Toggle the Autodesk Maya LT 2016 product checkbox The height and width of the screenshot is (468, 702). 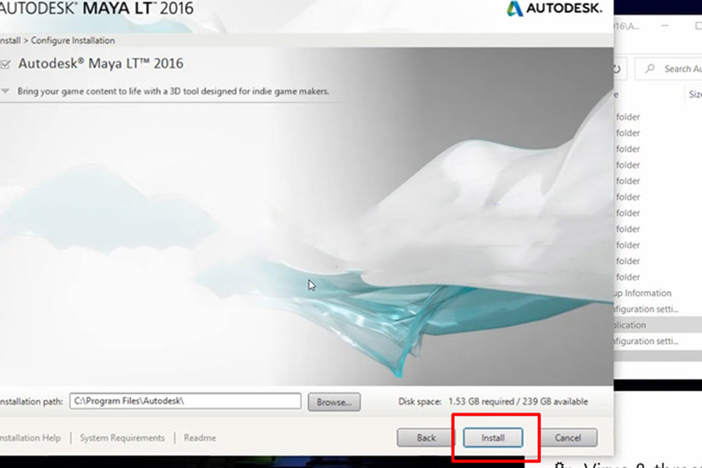pos(5,65)
